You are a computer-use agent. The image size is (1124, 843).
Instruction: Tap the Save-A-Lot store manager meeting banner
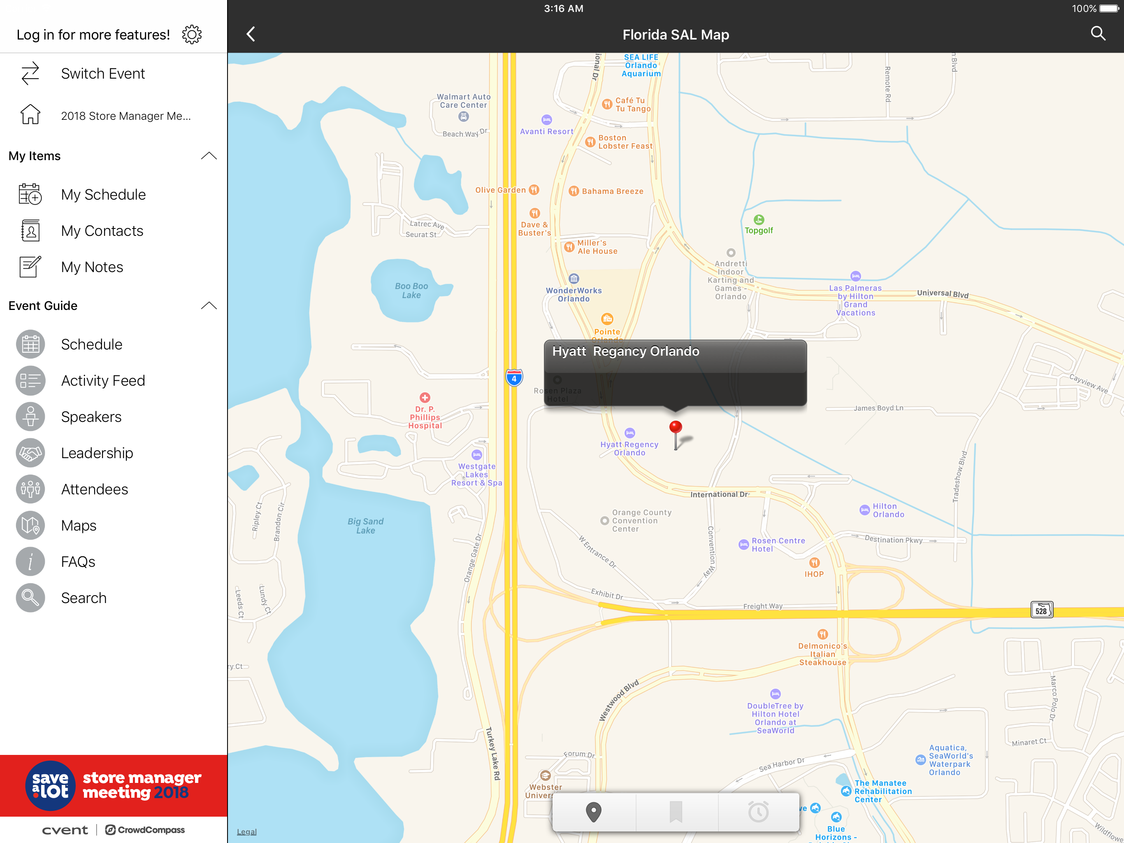[113, 785]
